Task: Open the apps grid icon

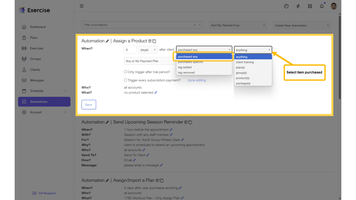Action: [x=310, y=6]
